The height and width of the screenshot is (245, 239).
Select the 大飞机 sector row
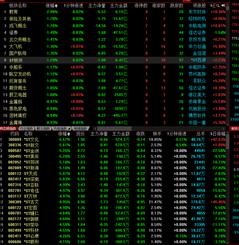[x=113, y=46]
